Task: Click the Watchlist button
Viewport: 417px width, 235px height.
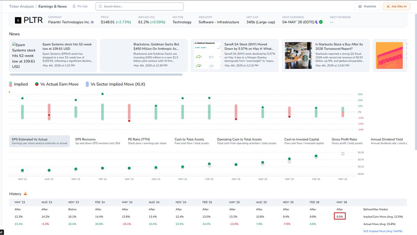Action: point(367,7)
